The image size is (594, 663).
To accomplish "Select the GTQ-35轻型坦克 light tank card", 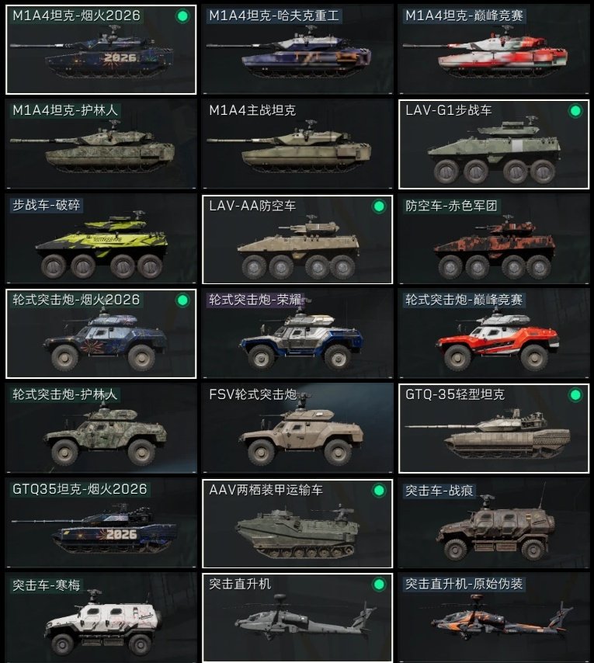I will [x=494, y=429].
